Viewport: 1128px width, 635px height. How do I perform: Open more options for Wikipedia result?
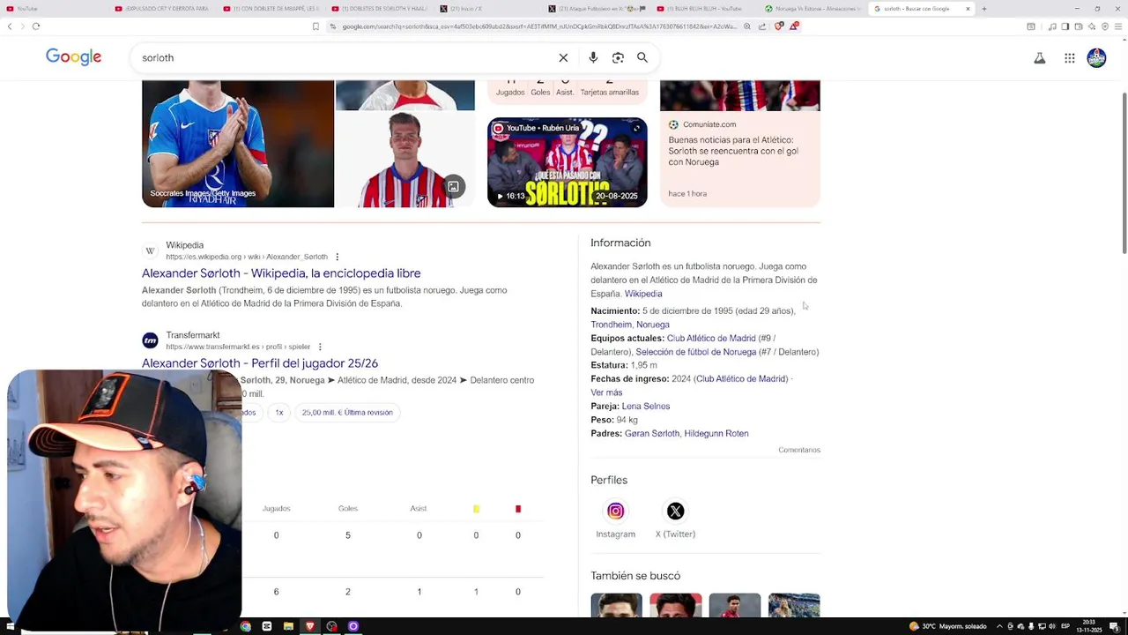[337, 257]
